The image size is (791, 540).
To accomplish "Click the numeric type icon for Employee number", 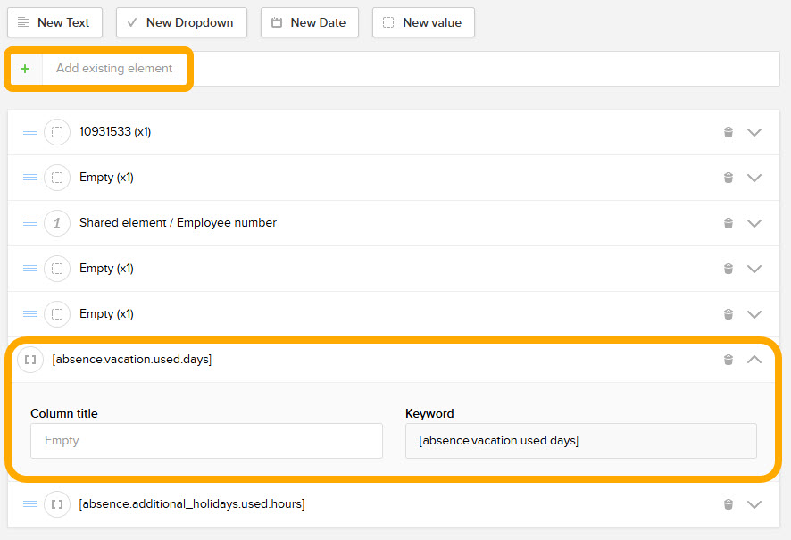I will click(57, 223).
